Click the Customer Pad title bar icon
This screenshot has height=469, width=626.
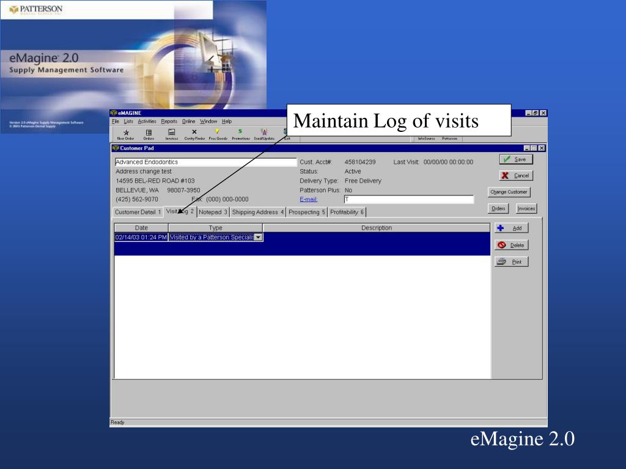[x=116, y=148]
